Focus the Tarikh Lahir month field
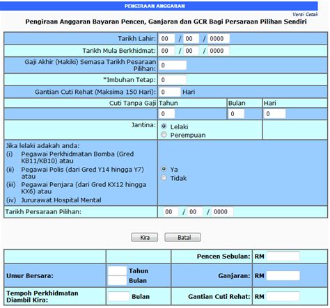330x308 pixels. point(191,39)
